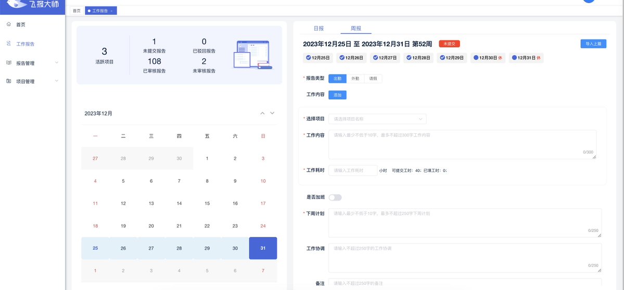Open the 选择项目 project dropdown
Screen dimensions: 624x290
click(377, 119)
